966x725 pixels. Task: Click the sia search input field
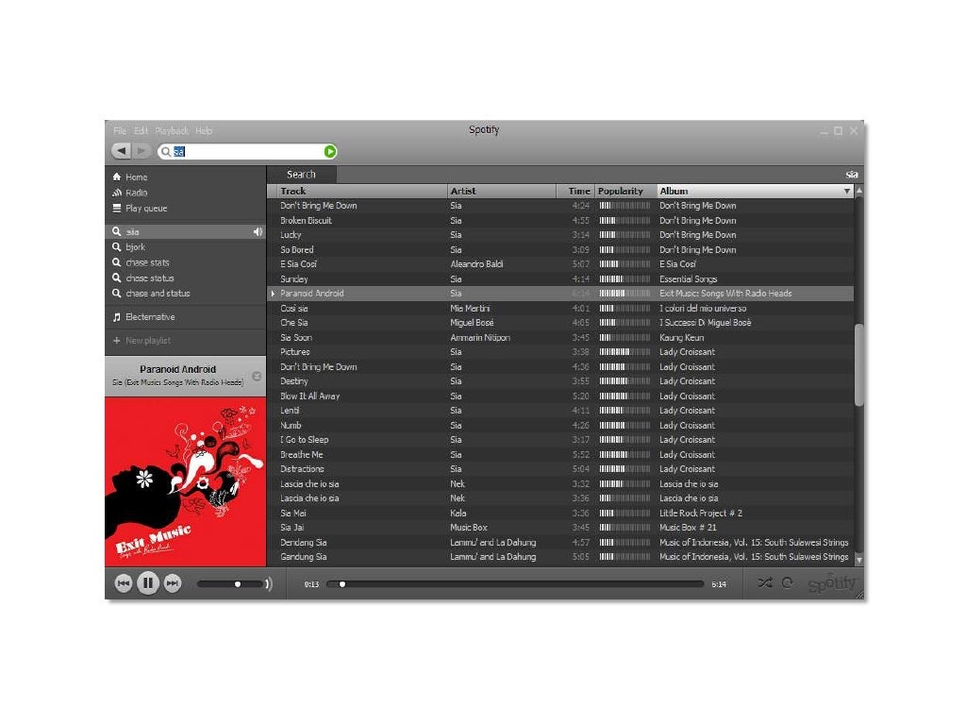tap(246, 152)
